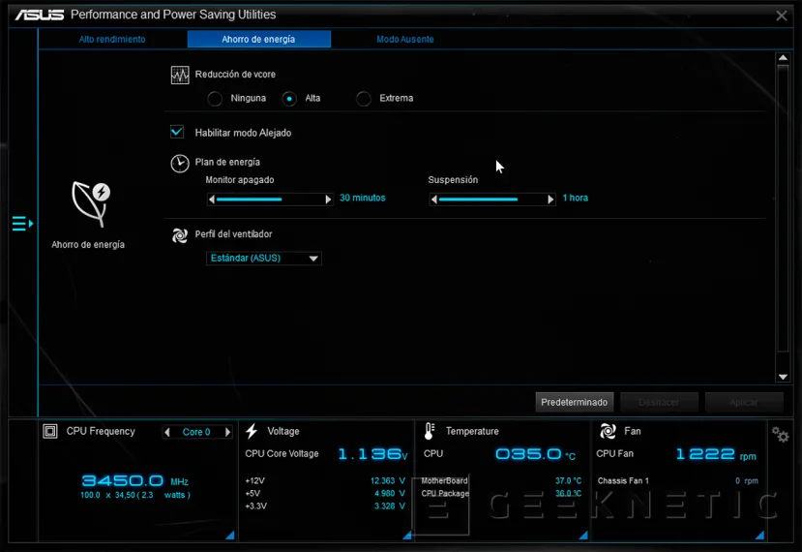
Task: Increase Suspensión time with right arrow
Action: 550,199
